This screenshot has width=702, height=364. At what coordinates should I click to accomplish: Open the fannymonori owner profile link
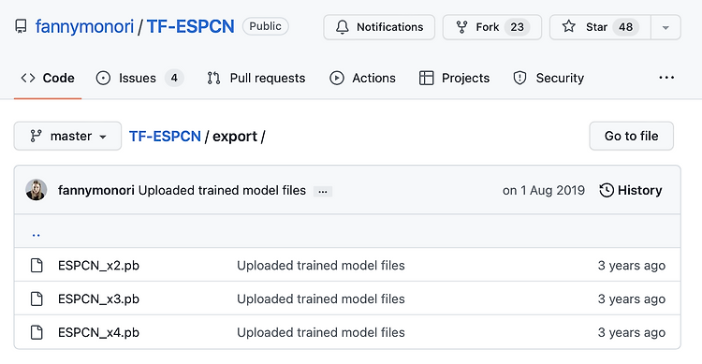tap(84, 26)
